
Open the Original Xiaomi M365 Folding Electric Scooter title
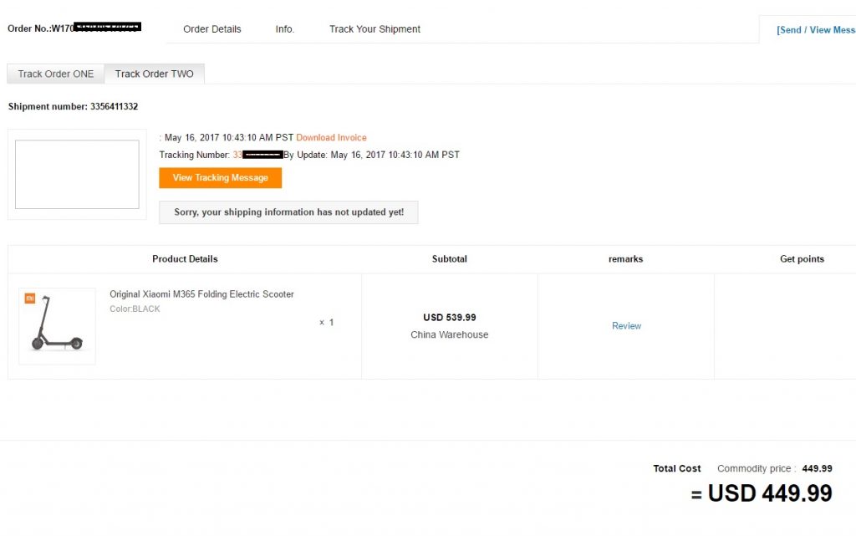coord(201,294)
